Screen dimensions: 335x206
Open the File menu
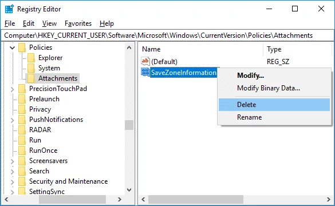pos(10,23)
